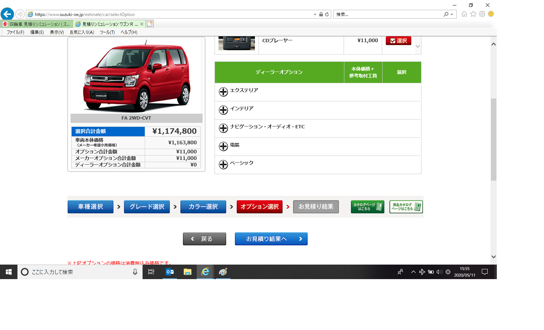Screen dimensions: 544x330
Task: Open the ツール(T) menu
Action: 107,32
